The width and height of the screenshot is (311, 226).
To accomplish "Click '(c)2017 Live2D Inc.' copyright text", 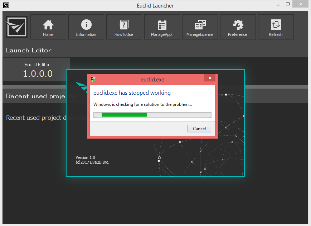I will coord(92,162).
